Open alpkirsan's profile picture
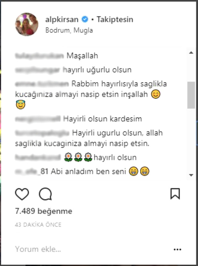Image resolution: width=198 pixels, height=266 pixels. click(27, 24)
